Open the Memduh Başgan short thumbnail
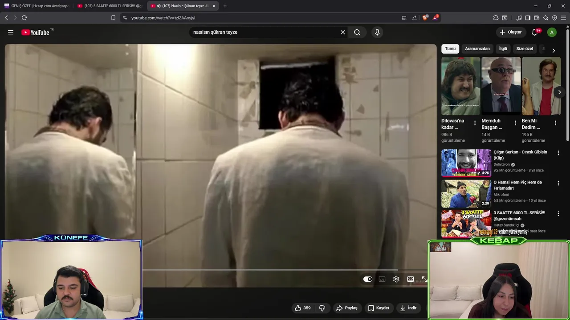570x320 pixels. (x=501, y=86)
